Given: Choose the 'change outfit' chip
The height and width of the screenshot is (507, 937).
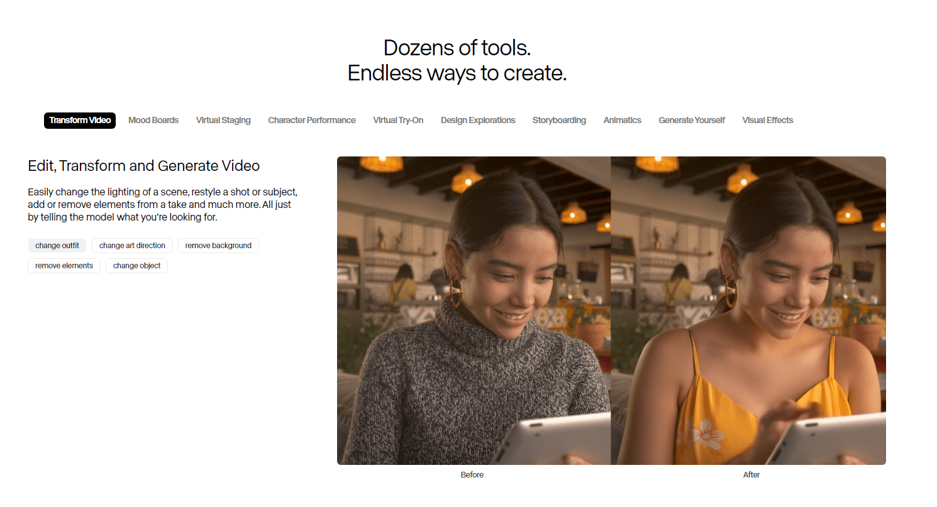Looking at the screenshot, I should (57, 246).
